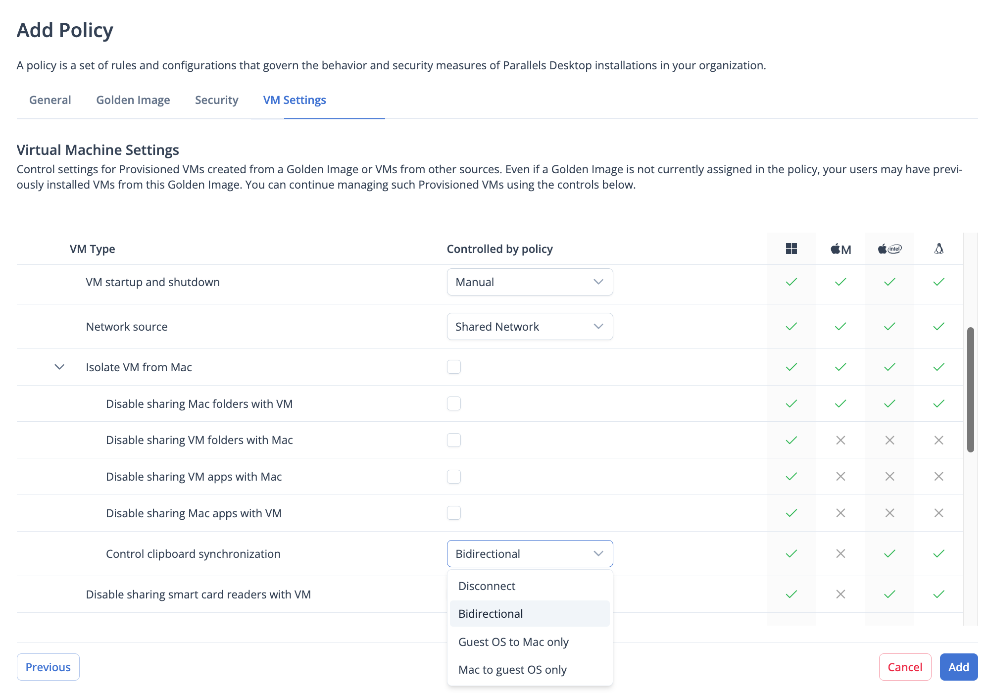The height and width of the screenshot is (693, 989).
Task: Click the Add button
Action: [x=958, y=667]
